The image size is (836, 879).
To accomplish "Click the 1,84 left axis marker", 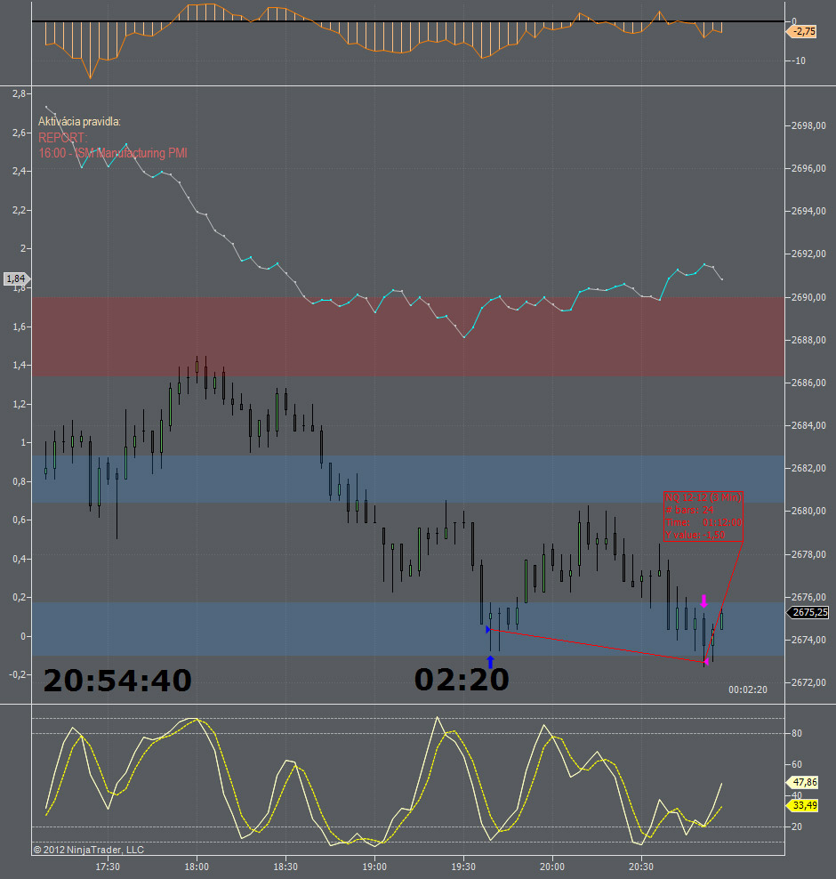I will (x=17, y=278).
